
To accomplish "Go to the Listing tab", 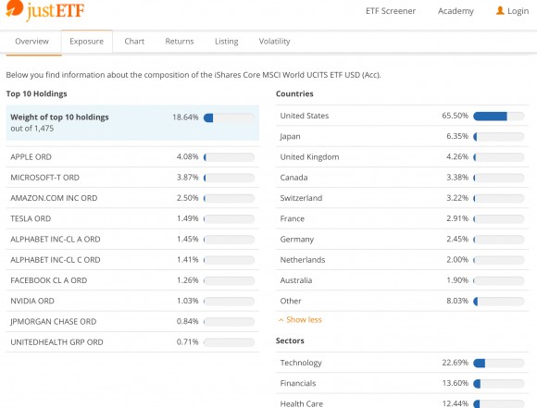I will 227,42.
